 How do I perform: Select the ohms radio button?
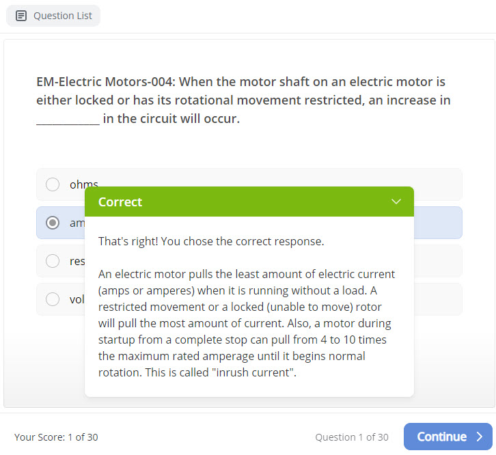(53, 184)
